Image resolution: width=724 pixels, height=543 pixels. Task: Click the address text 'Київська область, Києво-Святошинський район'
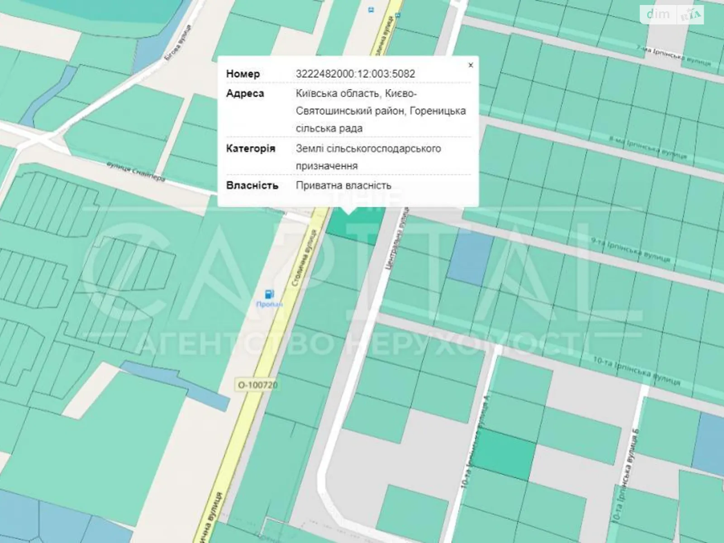[x=381, y=102]
